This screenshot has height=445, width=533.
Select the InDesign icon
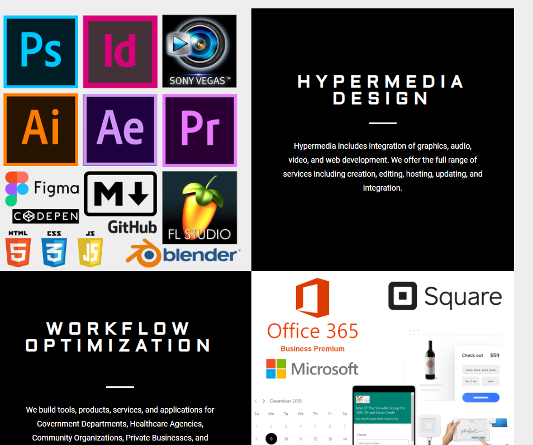(x=120, y=50)
